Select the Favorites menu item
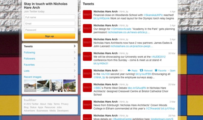 (50, 65)
